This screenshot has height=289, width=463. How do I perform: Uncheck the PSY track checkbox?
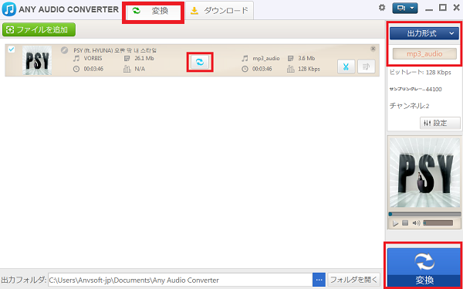coord(12,49)
